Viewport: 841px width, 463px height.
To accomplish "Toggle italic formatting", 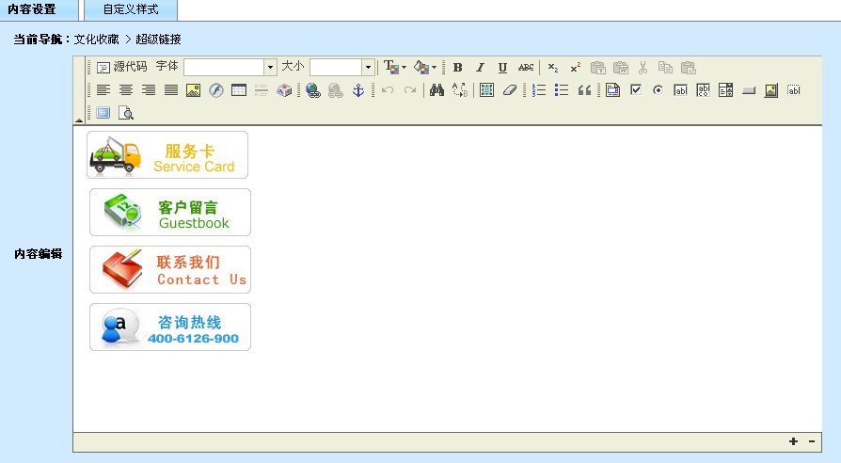I will coord(480,68).
